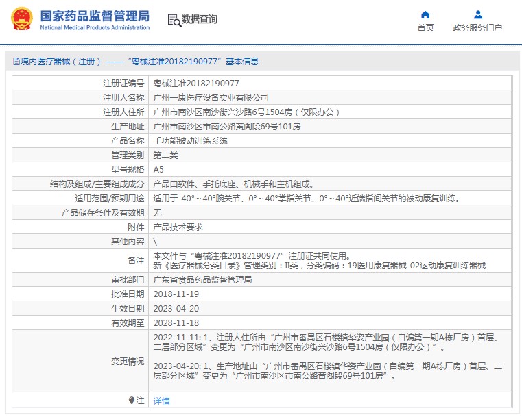Select 产品由软件、手托底座 composition text

tap(233, 184)
